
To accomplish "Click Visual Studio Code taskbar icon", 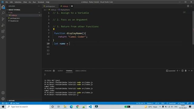I will pyautogui.click(x=90, y=107).
